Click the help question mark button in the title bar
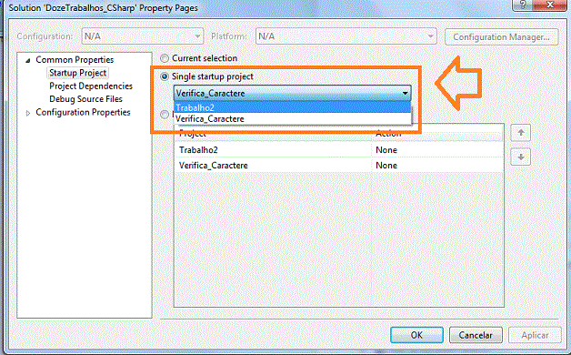 (x=523, y=5)
